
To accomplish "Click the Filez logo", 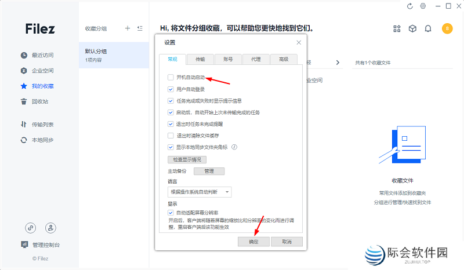I will 40,29.
